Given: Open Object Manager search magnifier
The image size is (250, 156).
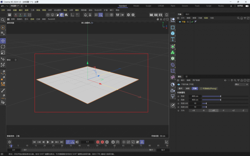Looking at the screenshot, I should (238, 18).
